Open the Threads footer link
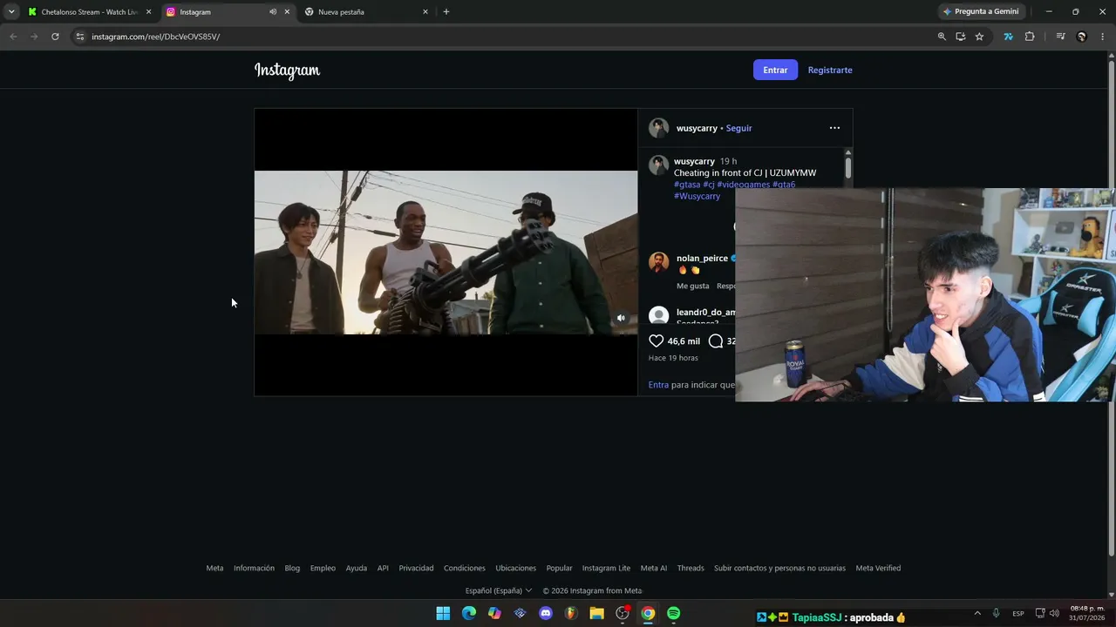 coord(691,568)
